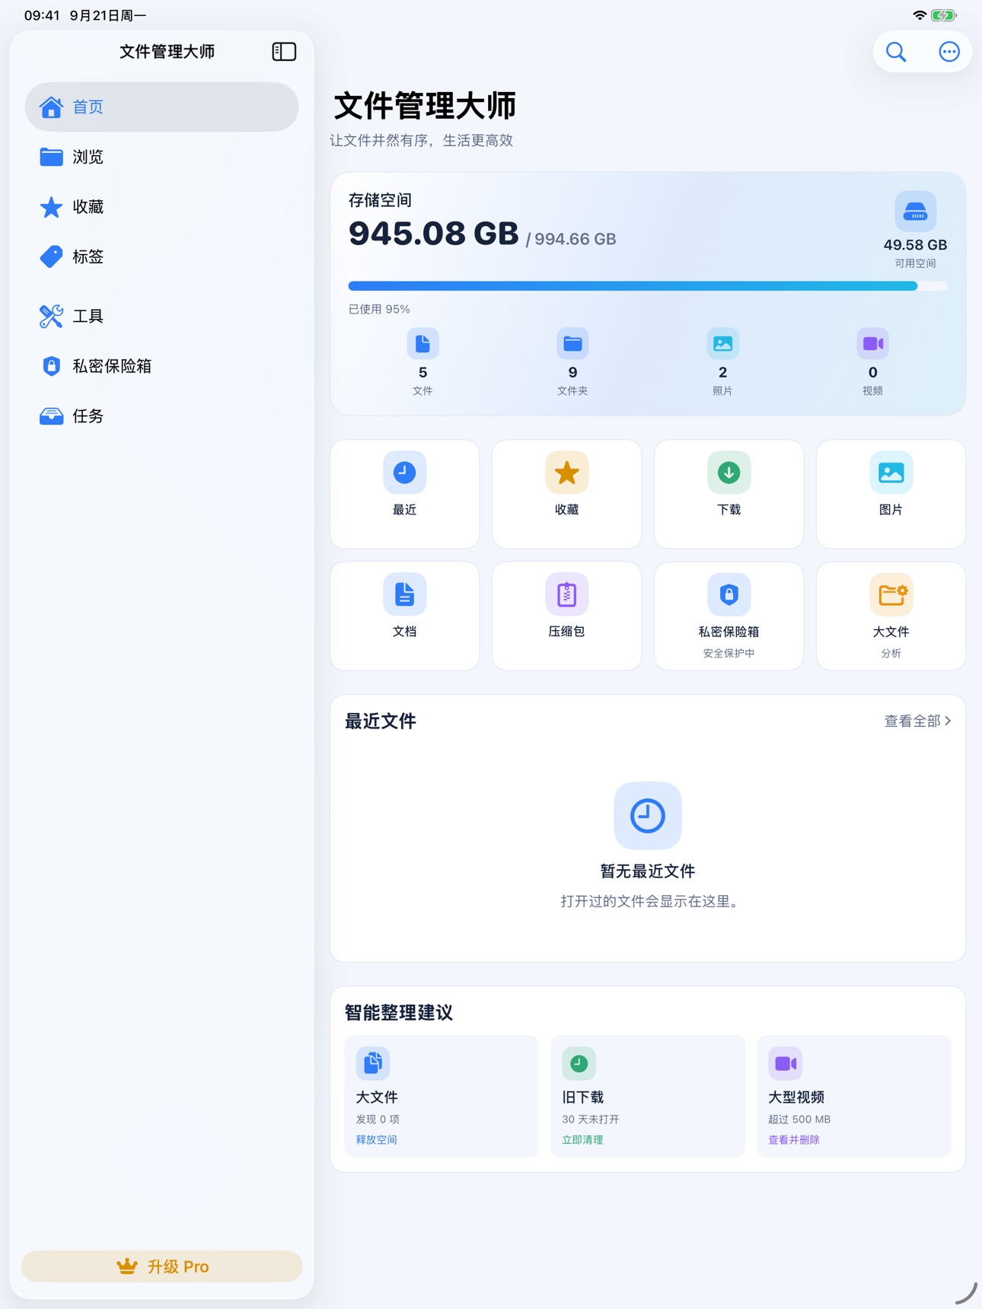The image size is (982, 1309).
Task: Click the clock icon above 暂无最近文件
Action: (648, 816)
